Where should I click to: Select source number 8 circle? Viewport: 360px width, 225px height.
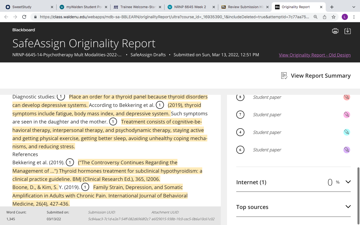point(240,97)
